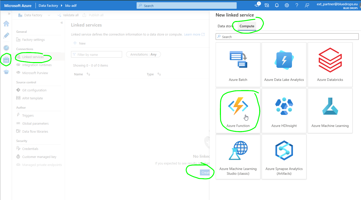The image size is (361, 200).
Task: Focus the Filter by name field
Action: [x=97, y=55]
